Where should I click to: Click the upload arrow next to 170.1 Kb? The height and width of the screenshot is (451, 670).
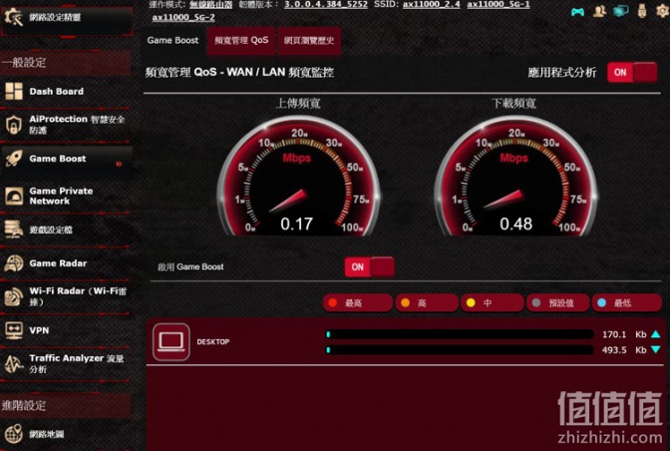pos(656,334)
